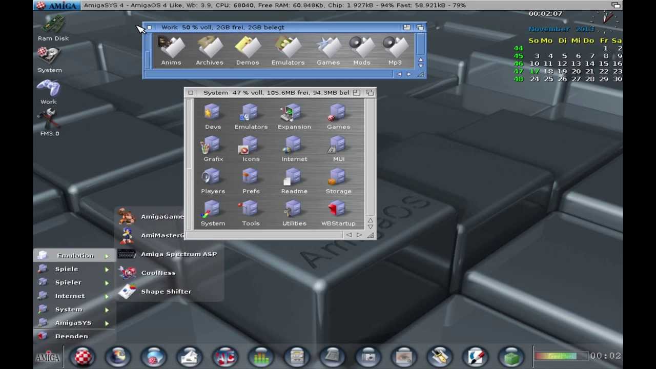Open the Icons drawer in System window
Viewport: 656px width, 369px height.
click(251, 149)
